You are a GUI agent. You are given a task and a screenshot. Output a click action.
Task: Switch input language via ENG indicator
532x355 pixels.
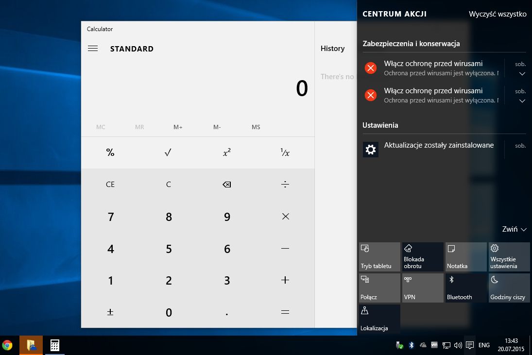point(484,345)
